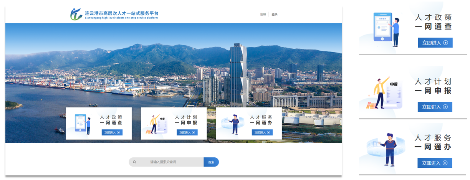Click the 申报 illustration in the small 人才计划 banner card
This screenshot has width=470, height=180.
(155, 124)
